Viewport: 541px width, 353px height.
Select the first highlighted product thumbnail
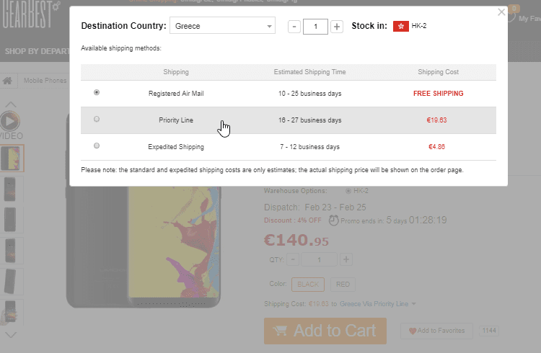[12, 158]
